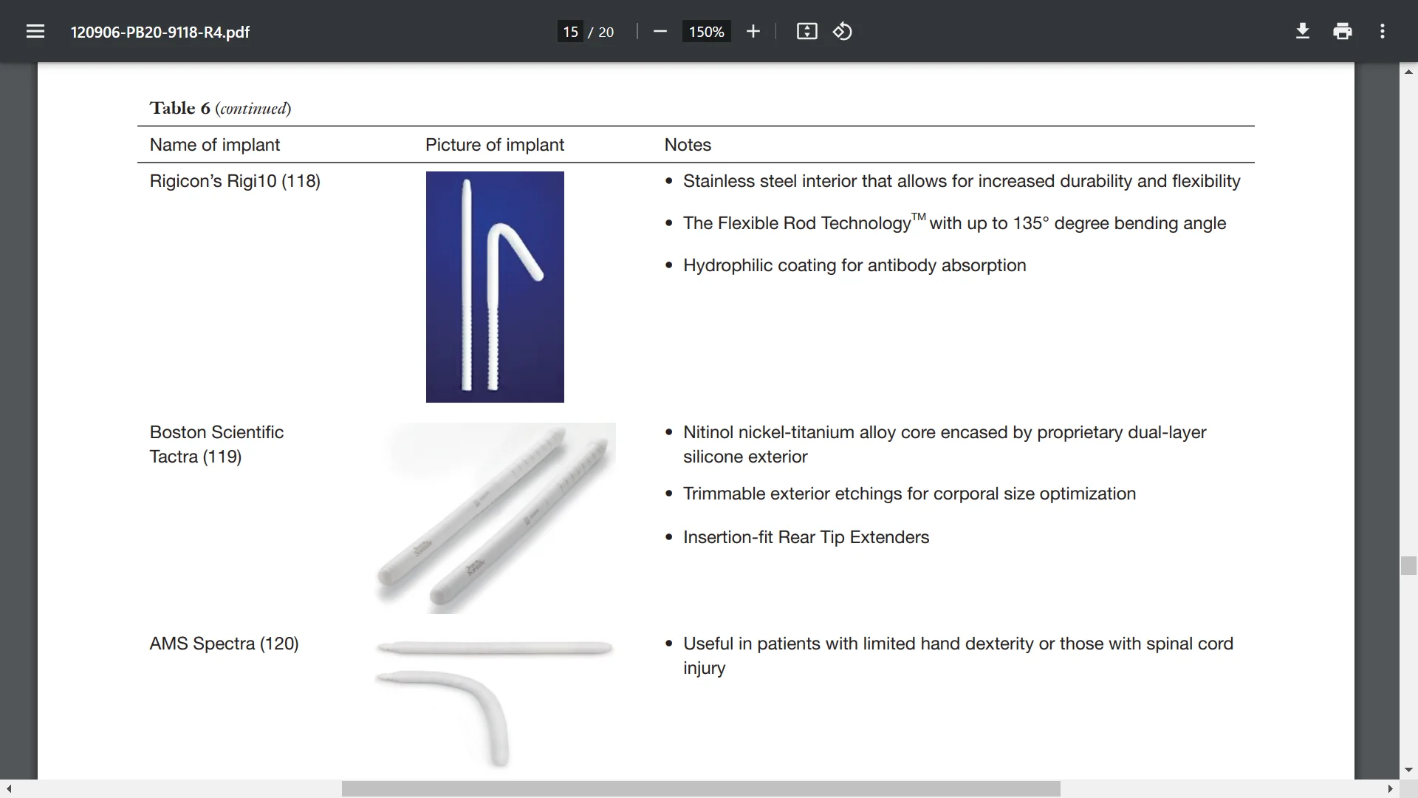The height and width of the screenshot is (798, 1418).
Task: Click the Picture of implant column header
Action: click(x=495, y=145)
